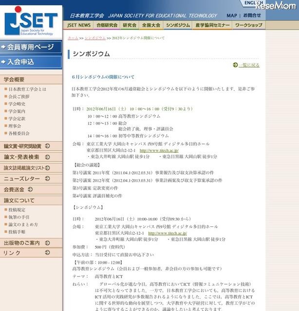
Task: Click the 第1号議案 2011年度 agenda line
Action: (143, 173)
